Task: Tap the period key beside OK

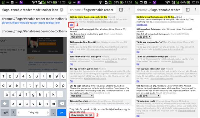Action: point(53,112)
